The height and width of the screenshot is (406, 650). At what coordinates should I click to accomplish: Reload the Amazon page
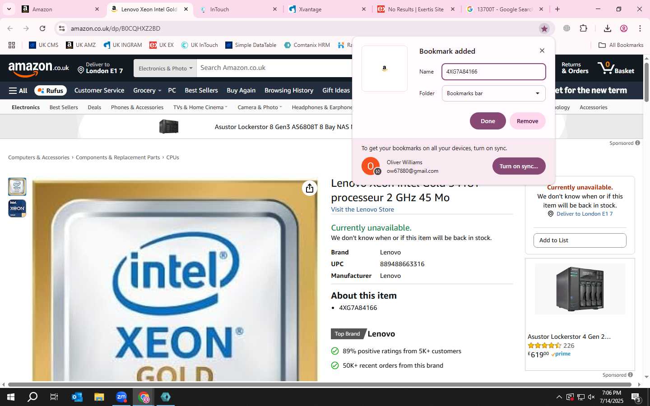pyautogui.click(x=42, y=28)
